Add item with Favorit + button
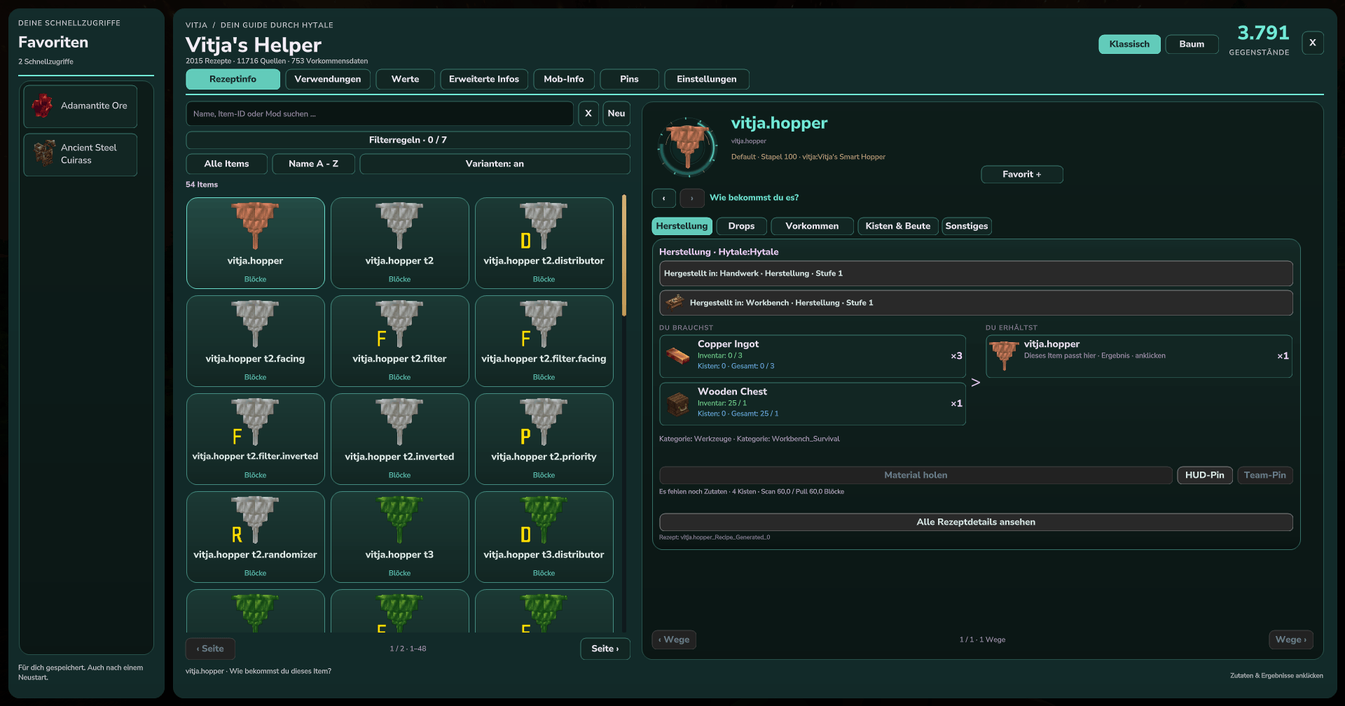The image size is (1345, 706). click(x=1022, y=174)
